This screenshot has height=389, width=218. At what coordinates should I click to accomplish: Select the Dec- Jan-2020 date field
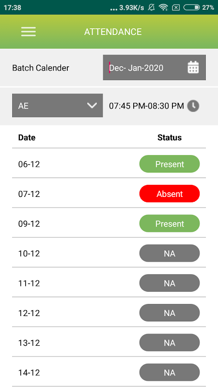(154, 68)
